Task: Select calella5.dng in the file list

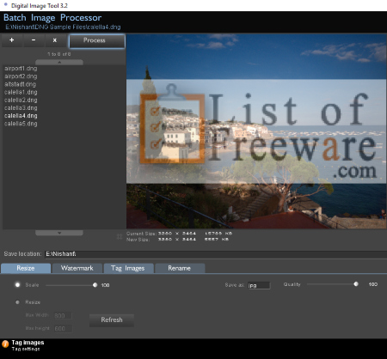Action: tap(21, 124)
